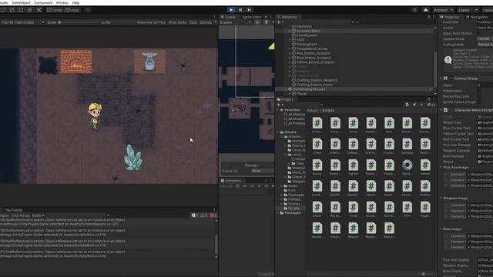Toggle the Stats overlay
This screenshot has height=277, width=493.
coord(193,22)
